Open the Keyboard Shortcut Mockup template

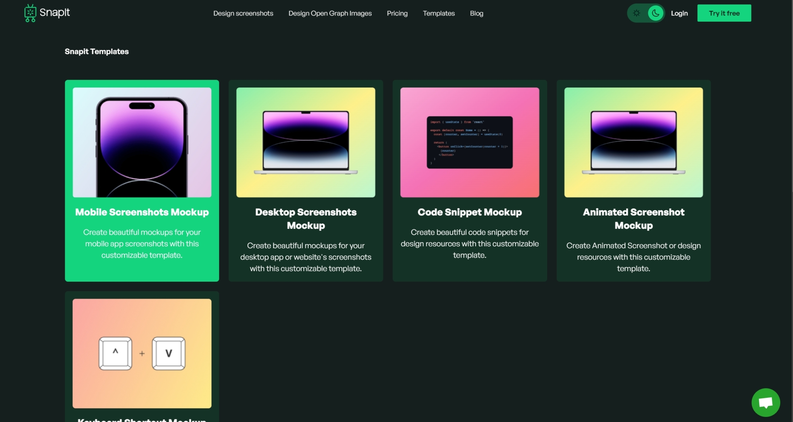tap(142, 354)
